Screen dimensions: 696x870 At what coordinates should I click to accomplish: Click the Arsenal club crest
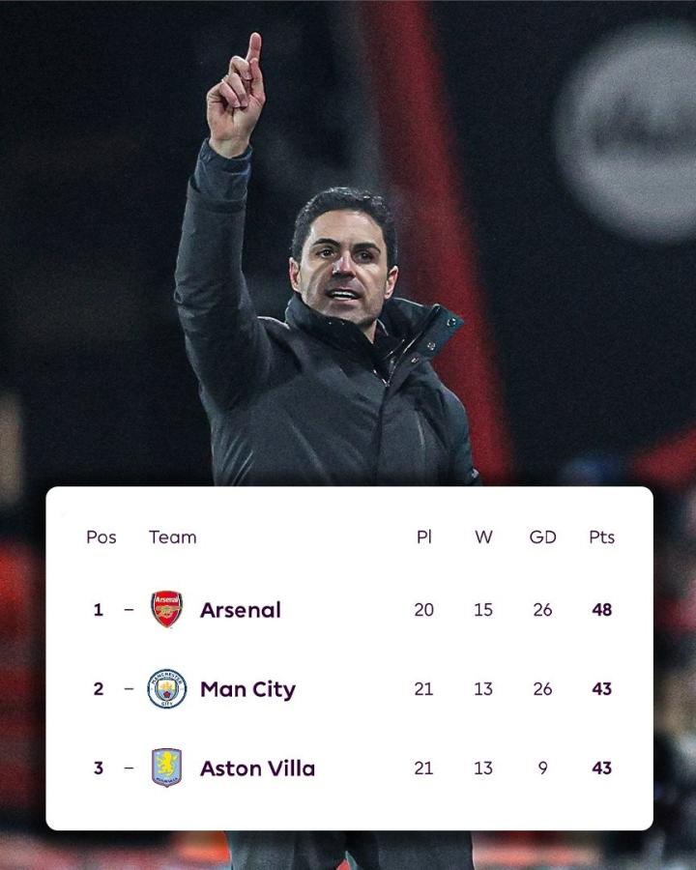[166, 609]
